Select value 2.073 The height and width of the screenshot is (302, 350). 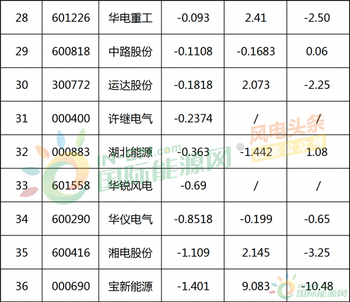click(x=256, y=85)
